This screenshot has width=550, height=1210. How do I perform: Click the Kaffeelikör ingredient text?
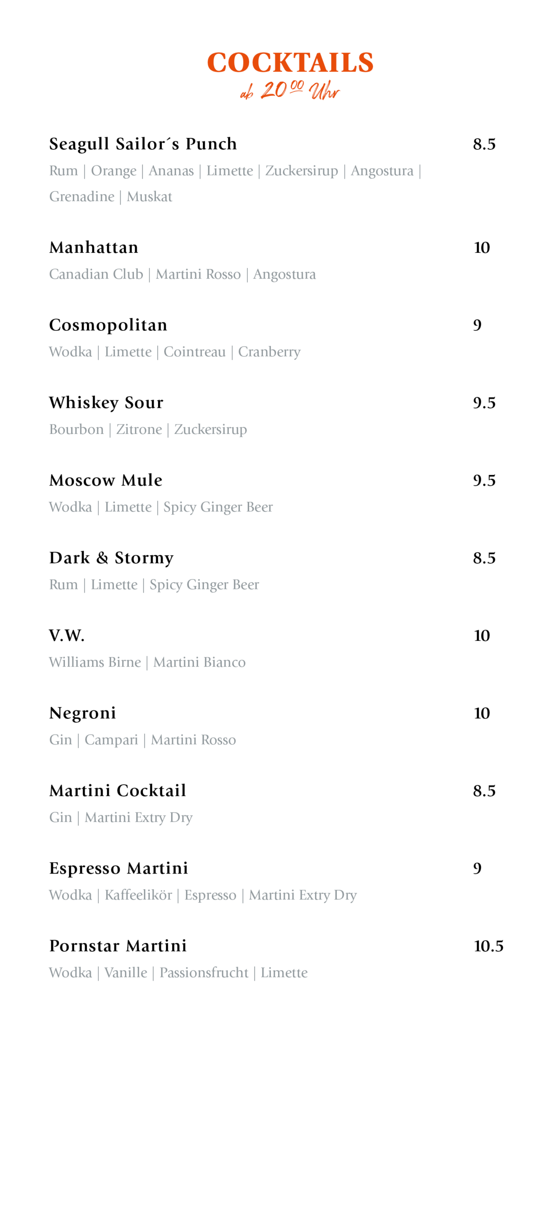(x=138, y=895)
